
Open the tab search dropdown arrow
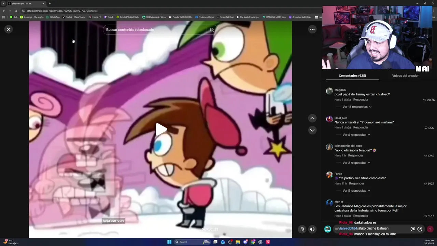tap(3, 3)
